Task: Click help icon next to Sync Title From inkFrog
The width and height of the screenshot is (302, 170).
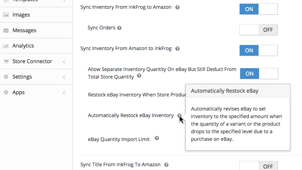Action: point(166,165)
